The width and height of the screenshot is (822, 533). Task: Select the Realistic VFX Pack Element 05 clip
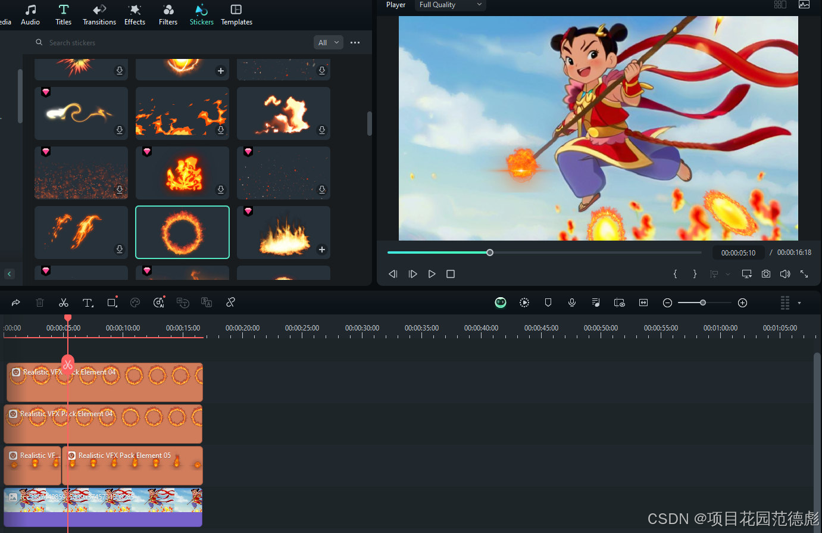pyautogui.click(x=133, y=466)
